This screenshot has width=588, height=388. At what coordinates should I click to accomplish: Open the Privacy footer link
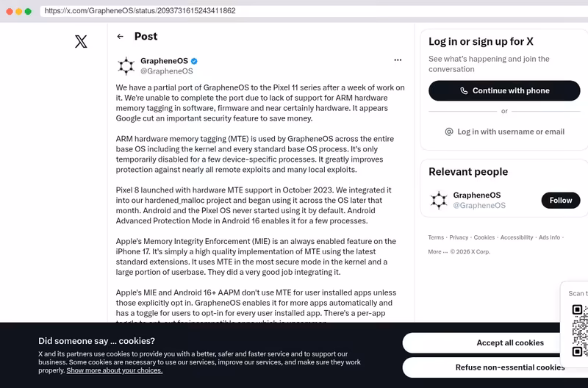pos(459,237)
